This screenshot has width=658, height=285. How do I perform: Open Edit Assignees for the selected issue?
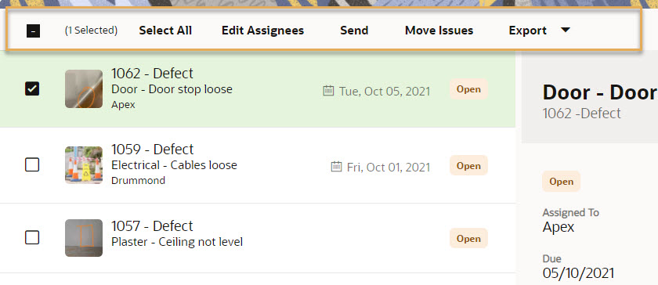point(262,31)
